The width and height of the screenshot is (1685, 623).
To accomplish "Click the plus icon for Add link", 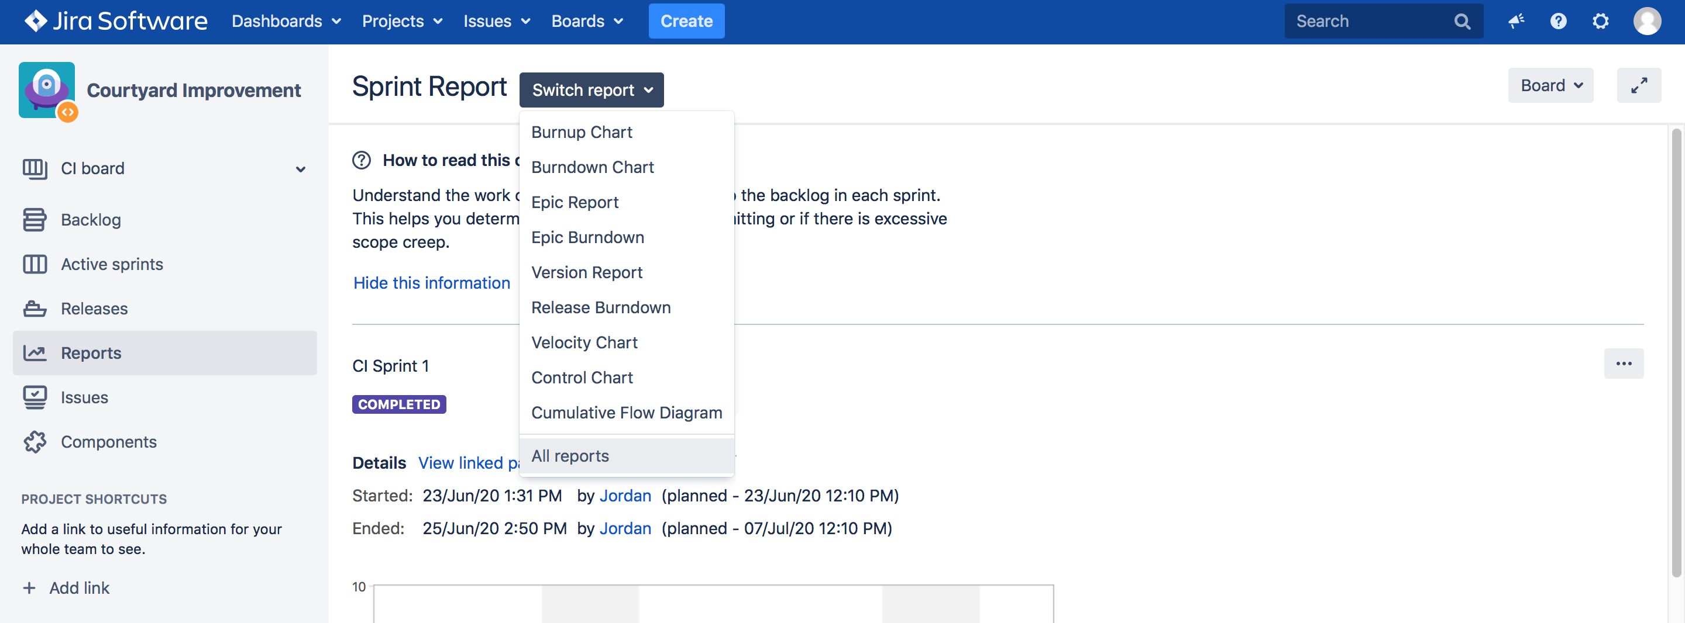I will [x=29, y=588].
